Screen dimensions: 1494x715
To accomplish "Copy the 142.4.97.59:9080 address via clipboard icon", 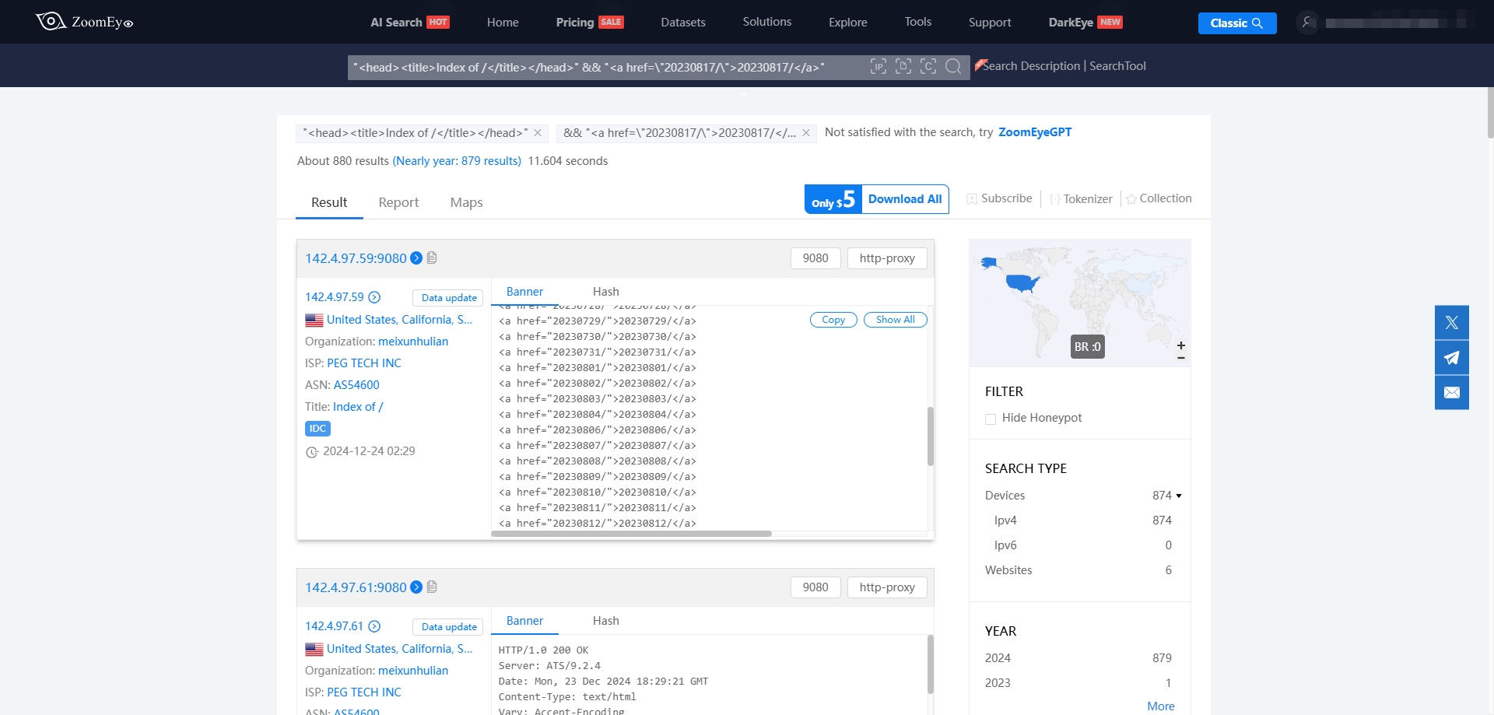I will [432, 258].
